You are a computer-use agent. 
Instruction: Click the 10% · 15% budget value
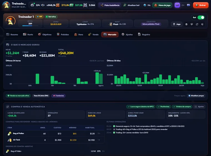tap(173, 116)
